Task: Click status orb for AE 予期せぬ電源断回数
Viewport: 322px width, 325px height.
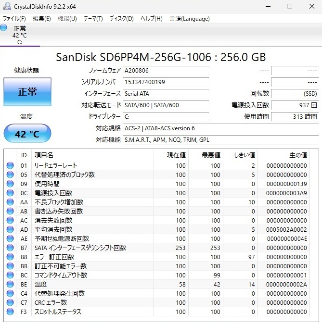Action: click(x=10, y=238)
